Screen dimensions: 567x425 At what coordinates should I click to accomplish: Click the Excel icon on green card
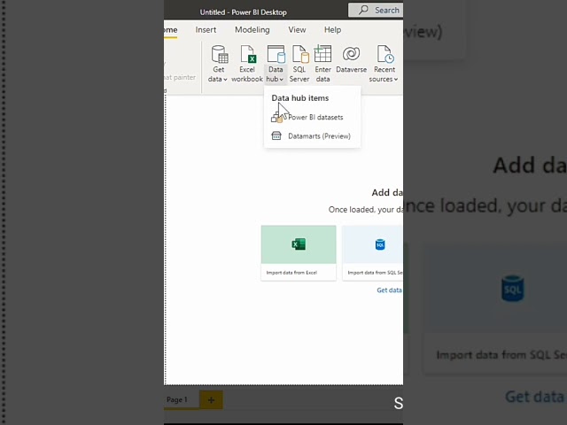(x=299, y=244)
